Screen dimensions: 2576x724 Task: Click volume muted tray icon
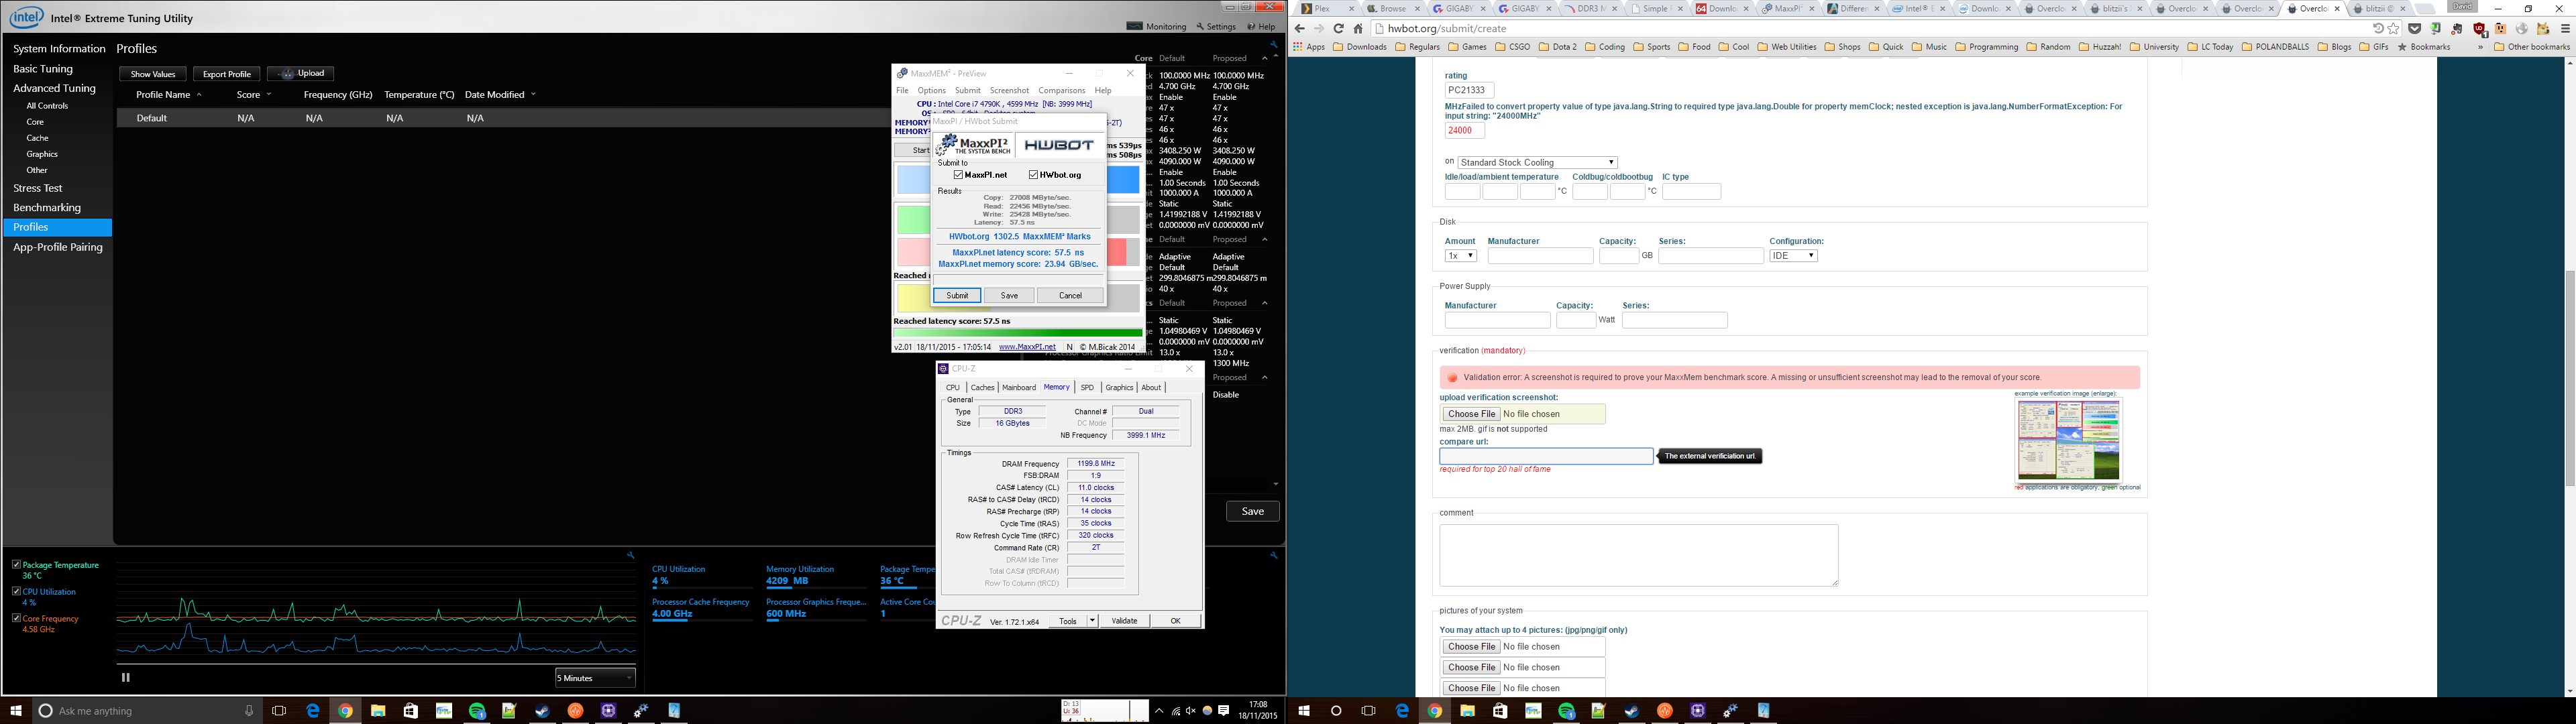1191,711
